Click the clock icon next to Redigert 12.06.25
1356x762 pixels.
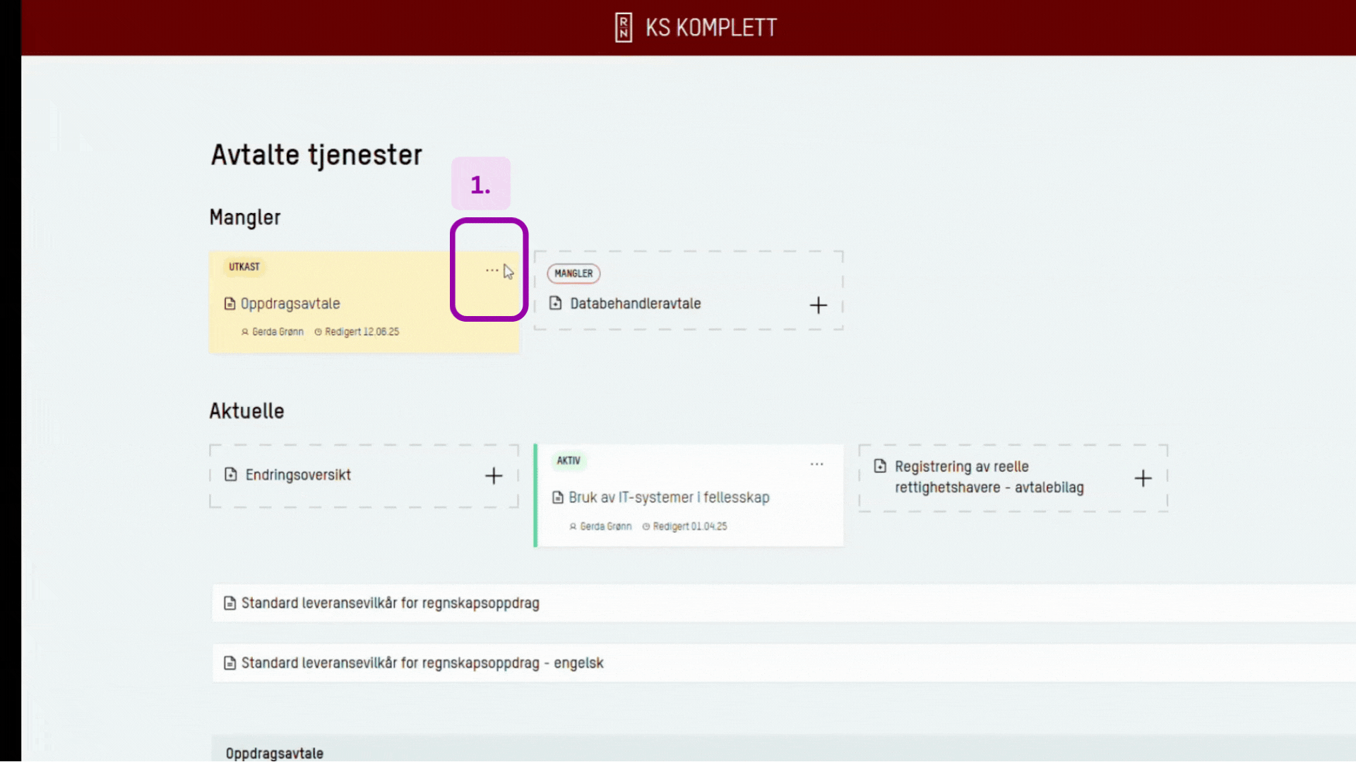318,332
